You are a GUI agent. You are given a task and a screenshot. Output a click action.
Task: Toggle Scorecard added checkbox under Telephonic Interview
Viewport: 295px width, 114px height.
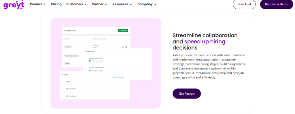tap(90, 61)
